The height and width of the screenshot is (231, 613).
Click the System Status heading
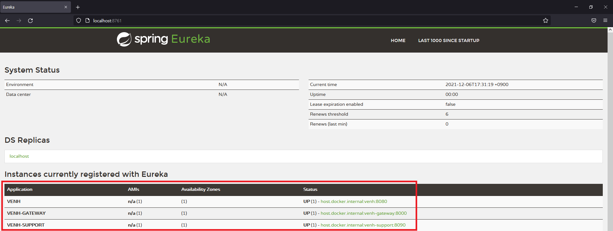(32, 70)
